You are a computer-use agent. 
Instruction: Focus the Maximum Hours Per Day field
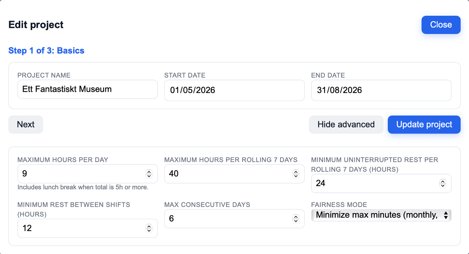tap(80, 174)
